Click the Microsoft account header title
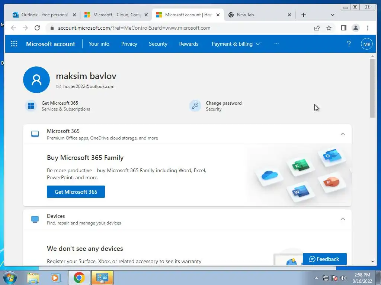The width and height of the screenshot is (381, 285). [x=51, y=44]
